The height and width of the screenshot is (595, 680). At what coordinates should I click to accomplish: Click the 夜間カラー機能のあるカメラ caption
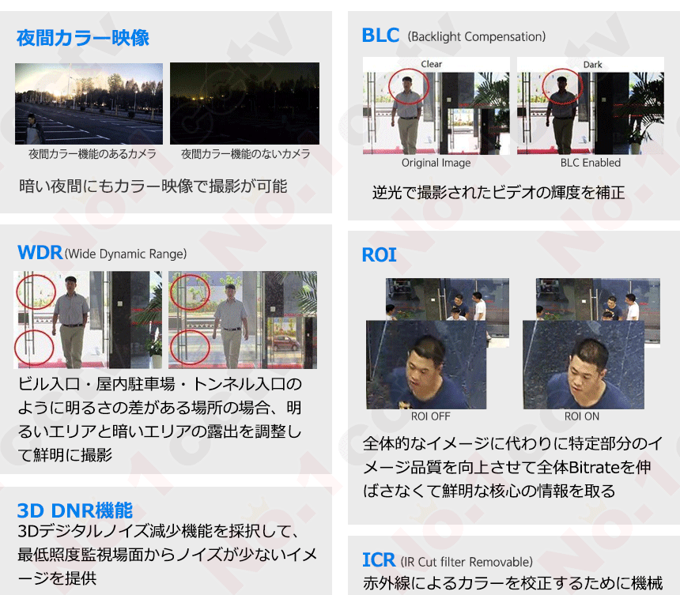[93, 154]
